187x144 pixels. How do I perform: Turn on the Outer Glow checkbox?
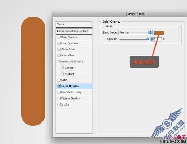(x=59, y=49)
